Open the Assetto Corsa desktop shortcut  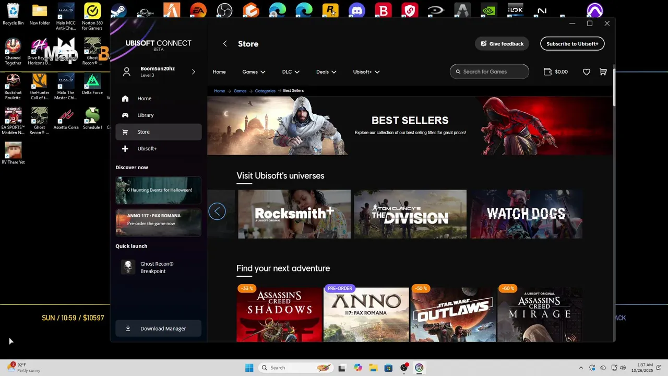click(66, 119)
